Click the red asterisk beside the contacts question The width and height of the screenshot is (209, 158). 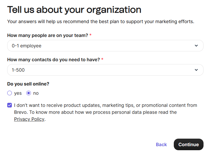click(x=102, y=59)
